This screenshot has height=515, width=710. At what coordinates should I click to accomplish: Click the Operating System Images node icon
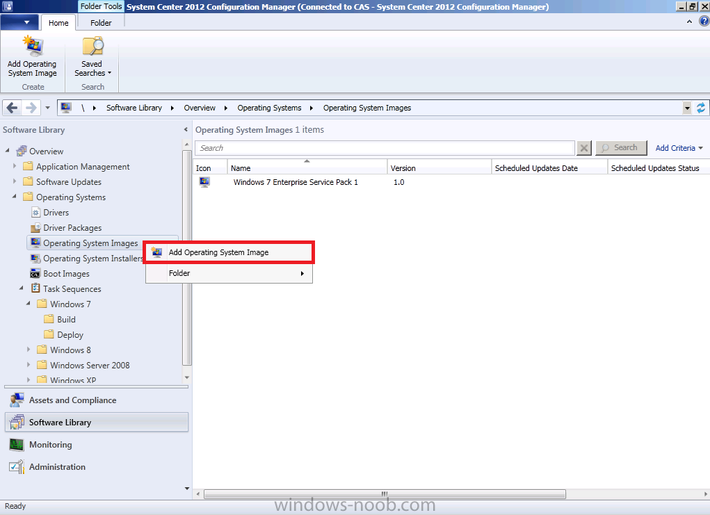(35, 243)
